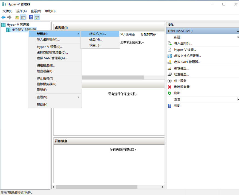Click the 虚拟 SAN 管理器 icon in actions pane
Screen dimensions: 239x195
point(170,62)
